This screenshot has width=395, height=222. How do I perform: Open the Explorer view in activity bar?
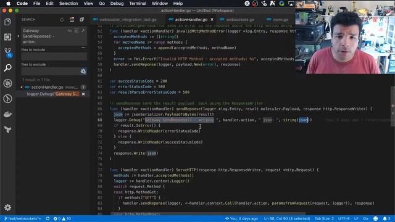pyautogui.click(x=7, y=22)
